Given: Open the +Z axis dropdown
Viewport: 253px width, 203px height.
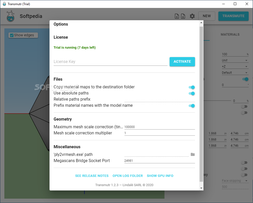Looking at the screenshot, I should pos(235,67).
